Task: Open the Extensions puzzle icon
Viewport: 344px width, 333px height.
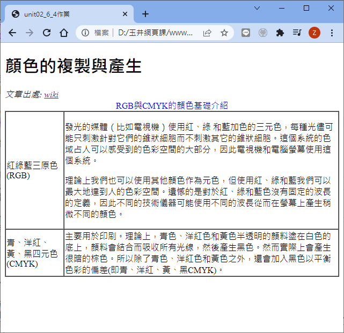Action: pos(280,33)
